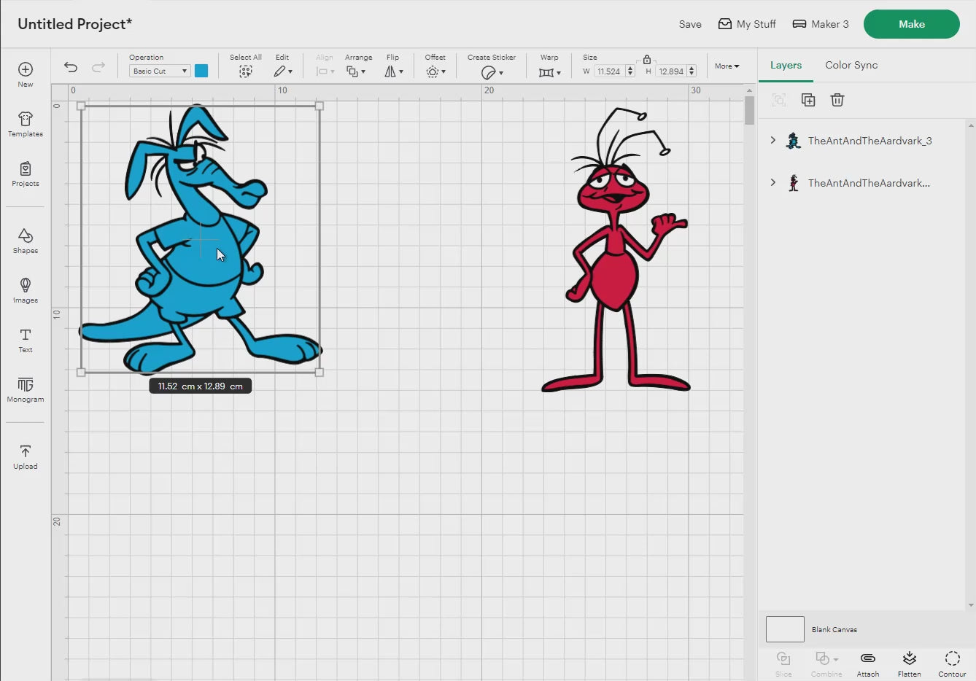Click the Redo arrow

pyautogui.click(x=98, y=67)
